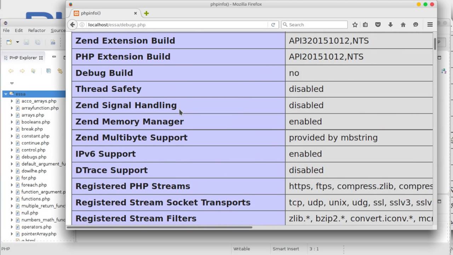Select operators.php in PHP Explorer

tap(36, 227)
